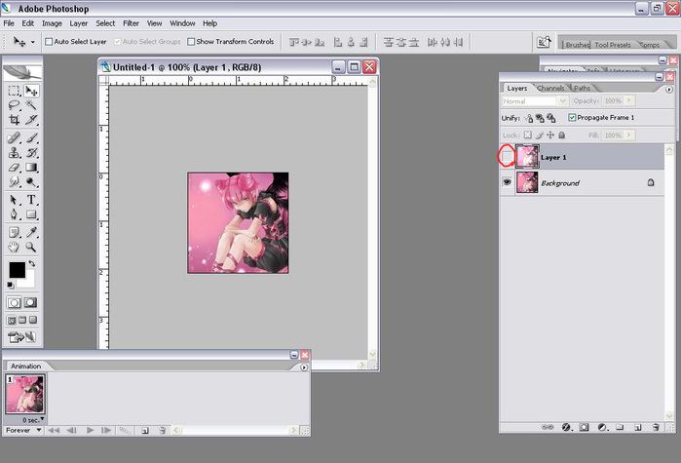Select the Hand tool
Screen dimensions: 681x463
14,248
